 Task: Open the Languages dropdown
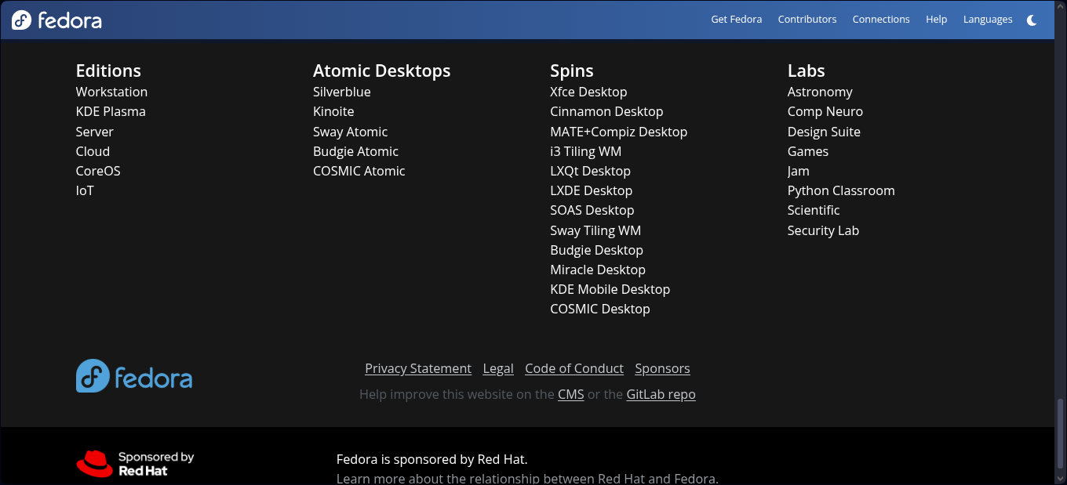coord(987,20)
